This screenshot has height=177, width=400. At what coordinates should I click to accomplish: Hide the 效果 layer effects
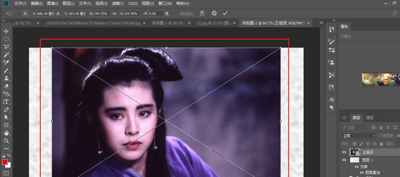pos(357,167)
